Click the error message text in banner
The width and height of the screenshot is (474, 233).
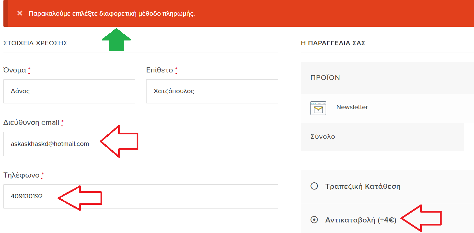coord(112,14)
